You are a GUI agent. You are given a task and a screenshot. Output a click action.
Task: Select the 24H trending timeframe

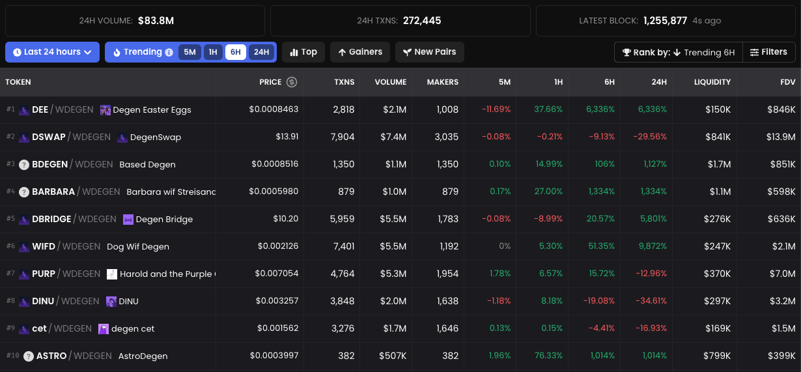[x=261, y=52]
